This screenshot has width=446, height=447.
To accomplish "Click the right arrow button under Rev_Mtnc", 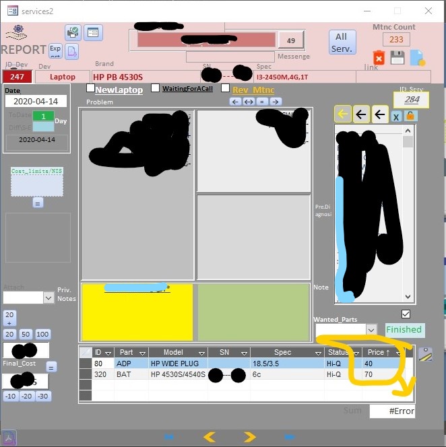I will coord(276,102).
